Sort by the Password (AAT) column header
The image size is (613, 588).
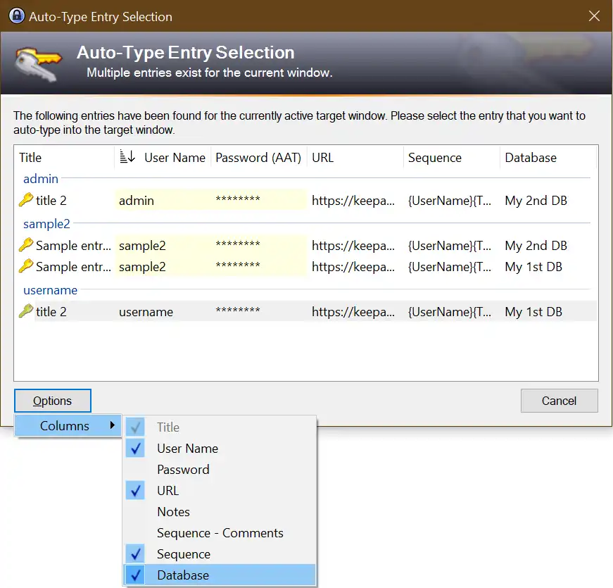coord(259,157)
